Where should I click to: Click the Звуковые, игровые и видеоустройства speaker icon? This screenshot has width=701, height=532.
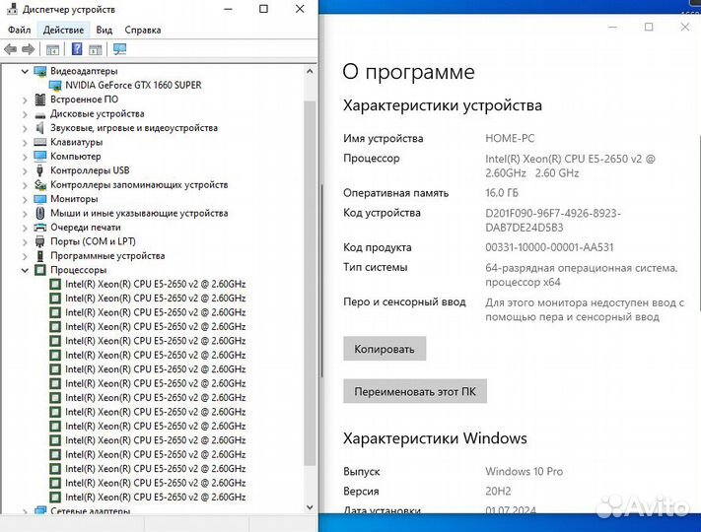click(40, 128)
